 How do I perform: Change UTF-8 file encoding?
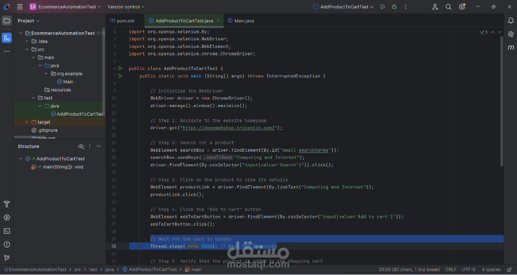click(x=469, y=270)
